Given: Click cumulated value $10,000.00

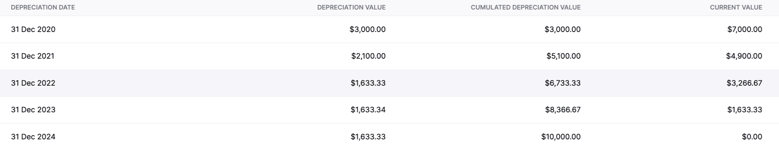Looking at the screenshot, I should click(561, 137).
